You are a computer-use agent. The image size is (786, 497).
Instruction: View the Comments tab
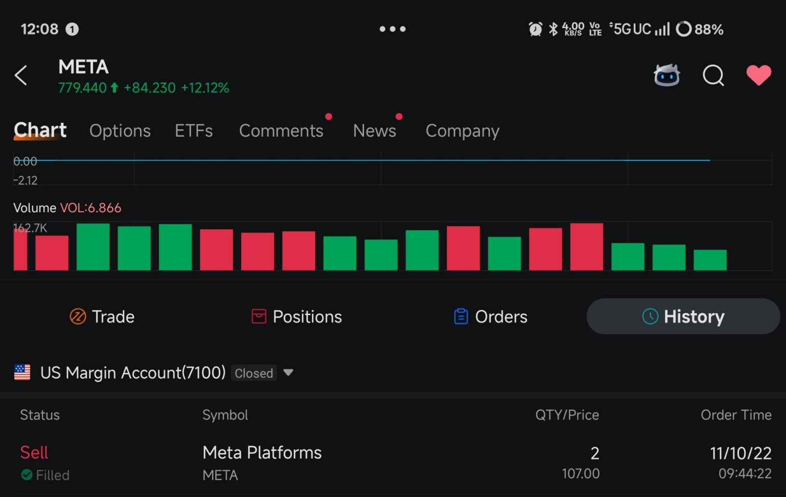[x=281, y=131]
